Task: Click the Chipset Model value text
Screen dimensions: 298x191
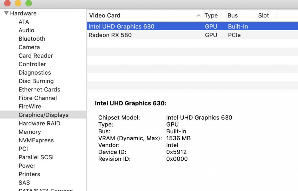Action: tap(199, 118)
